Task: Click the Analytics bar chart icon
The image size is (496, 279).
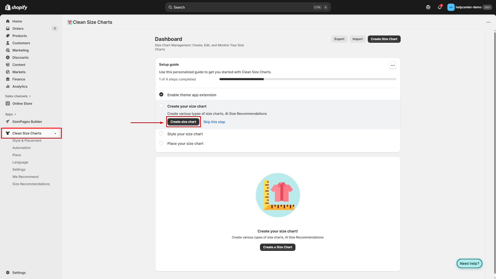Action: 8,86
